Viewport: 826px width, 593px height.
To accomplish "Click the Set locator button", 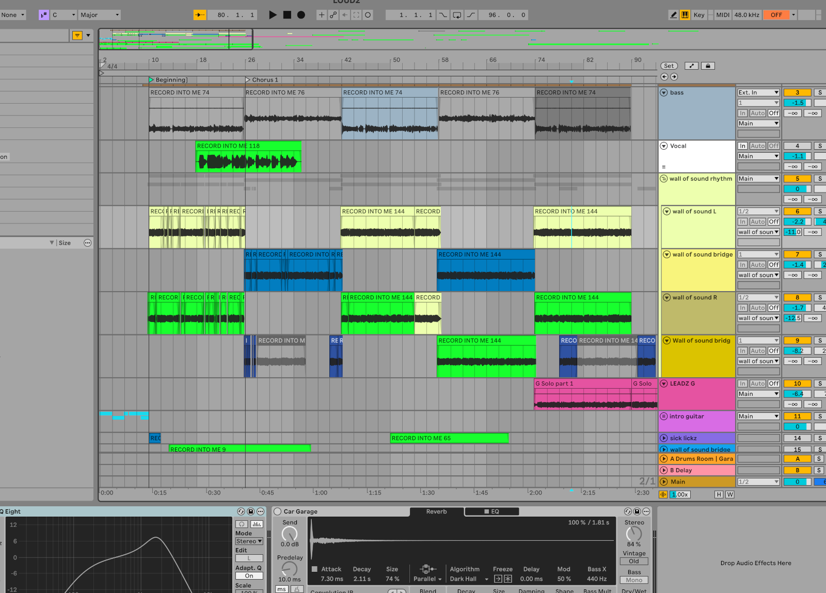I will [x=669, y=66].
